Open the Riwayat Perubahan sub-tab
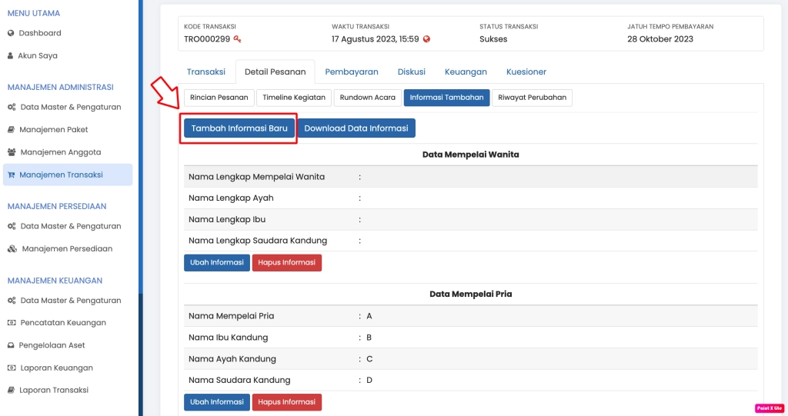Screen dimensions: 788x416 click(x=532, y=98)
